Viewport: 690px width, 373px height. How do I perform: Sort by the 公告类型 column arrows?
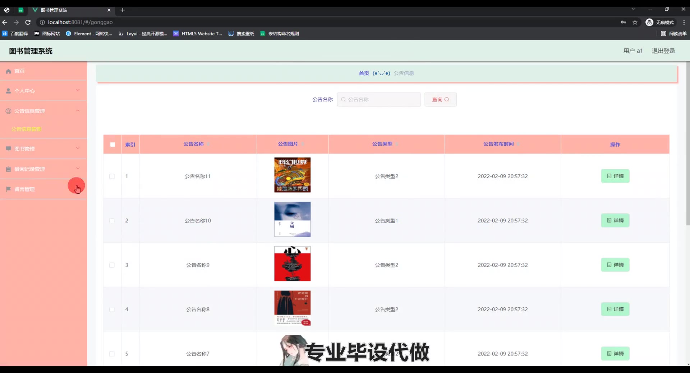pos(397,144)
